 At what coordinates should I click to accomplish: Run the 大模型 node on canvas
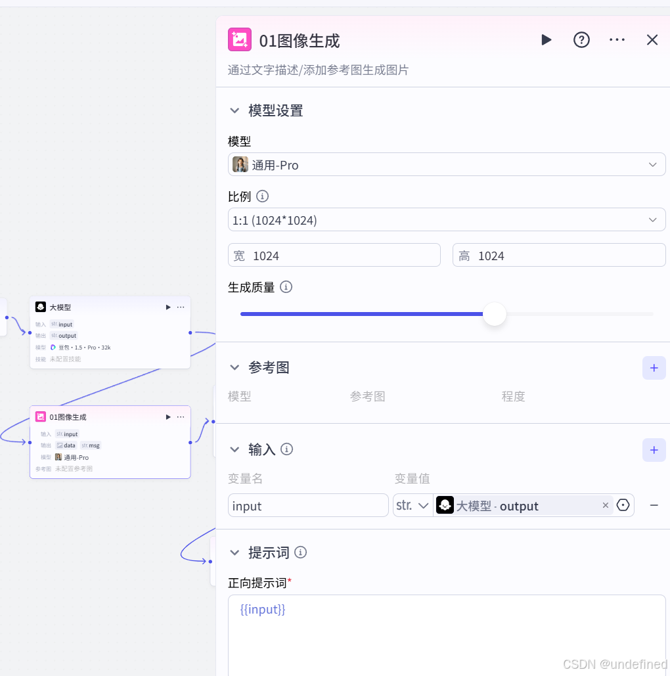point(168,307)
